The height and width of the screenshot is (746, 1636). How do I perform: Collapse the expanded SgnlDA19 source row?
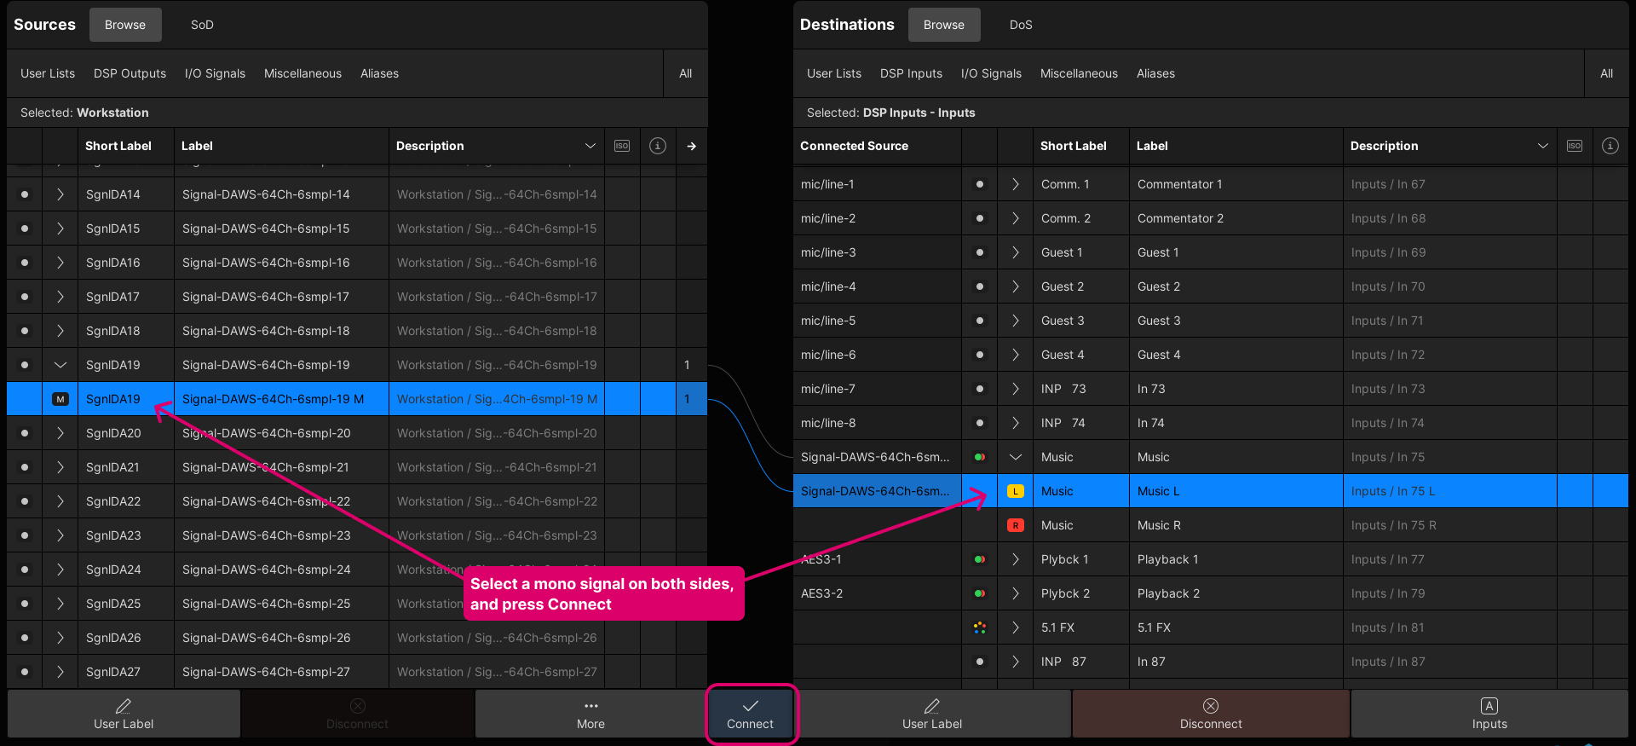60,365
